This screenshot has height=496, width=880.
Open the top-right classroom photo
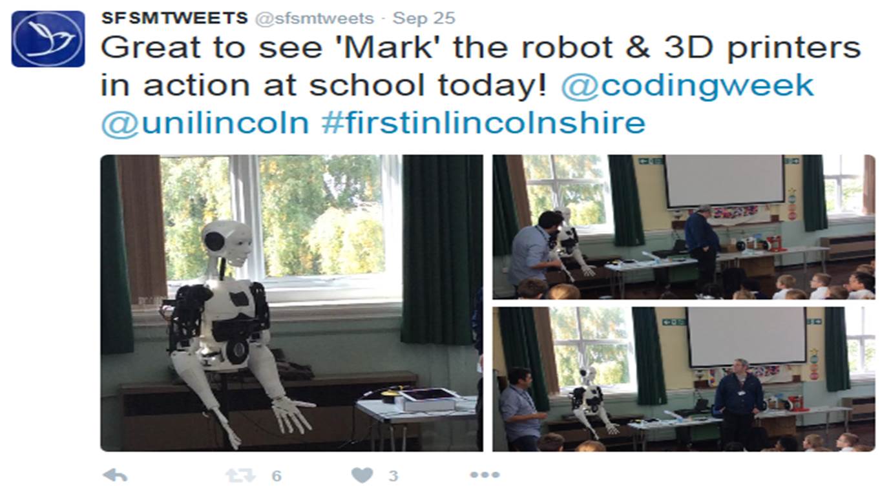(x=684, y=227)
